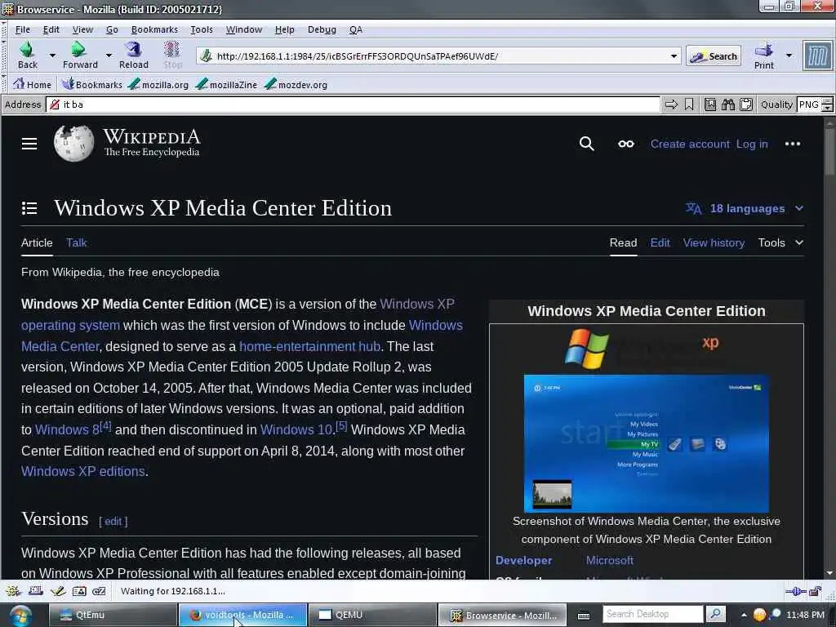Image resolution: width=836 pixels, height=627 pixels.
Task: Switch to the Talk tab
Action: click(76, 242)
